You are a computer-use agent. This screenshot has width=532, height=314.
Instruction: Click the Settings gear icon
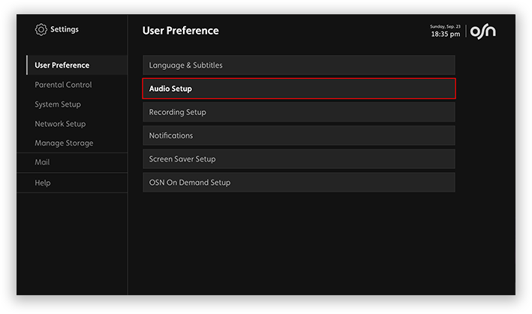click(x=41, y=30)
